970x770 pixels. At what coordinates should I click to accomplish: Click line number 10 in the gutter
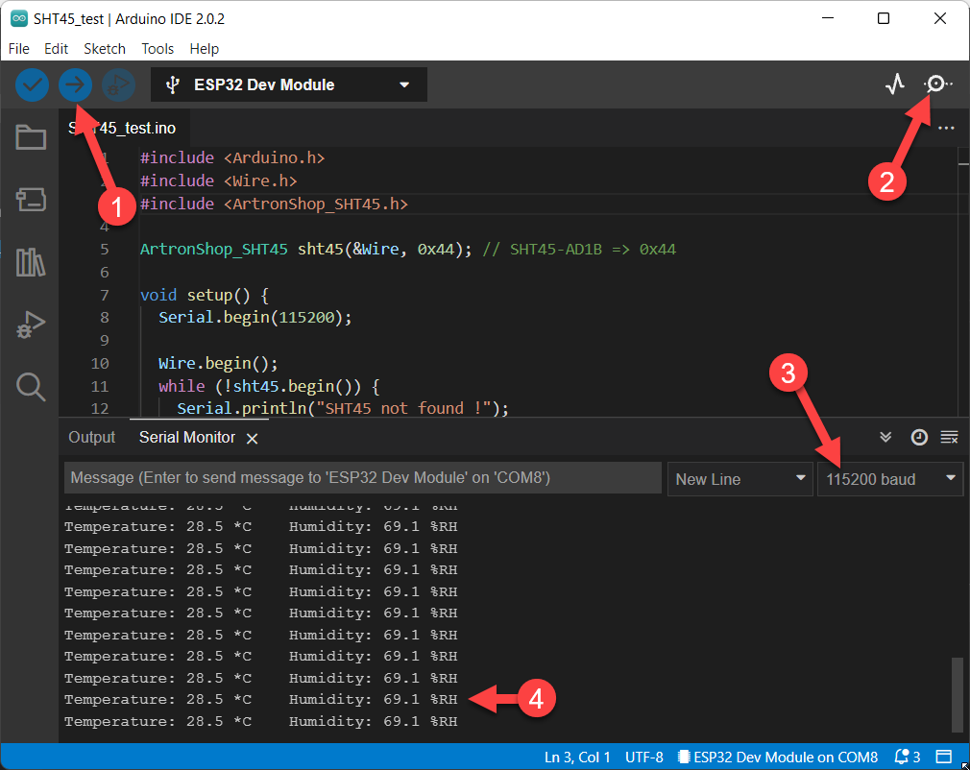(100, 363)
